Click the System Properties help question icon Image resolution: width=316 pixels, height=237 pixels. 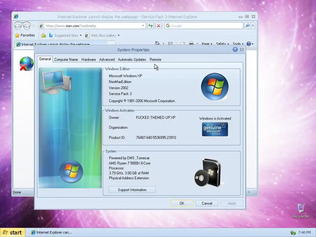[x=235, y=49]
